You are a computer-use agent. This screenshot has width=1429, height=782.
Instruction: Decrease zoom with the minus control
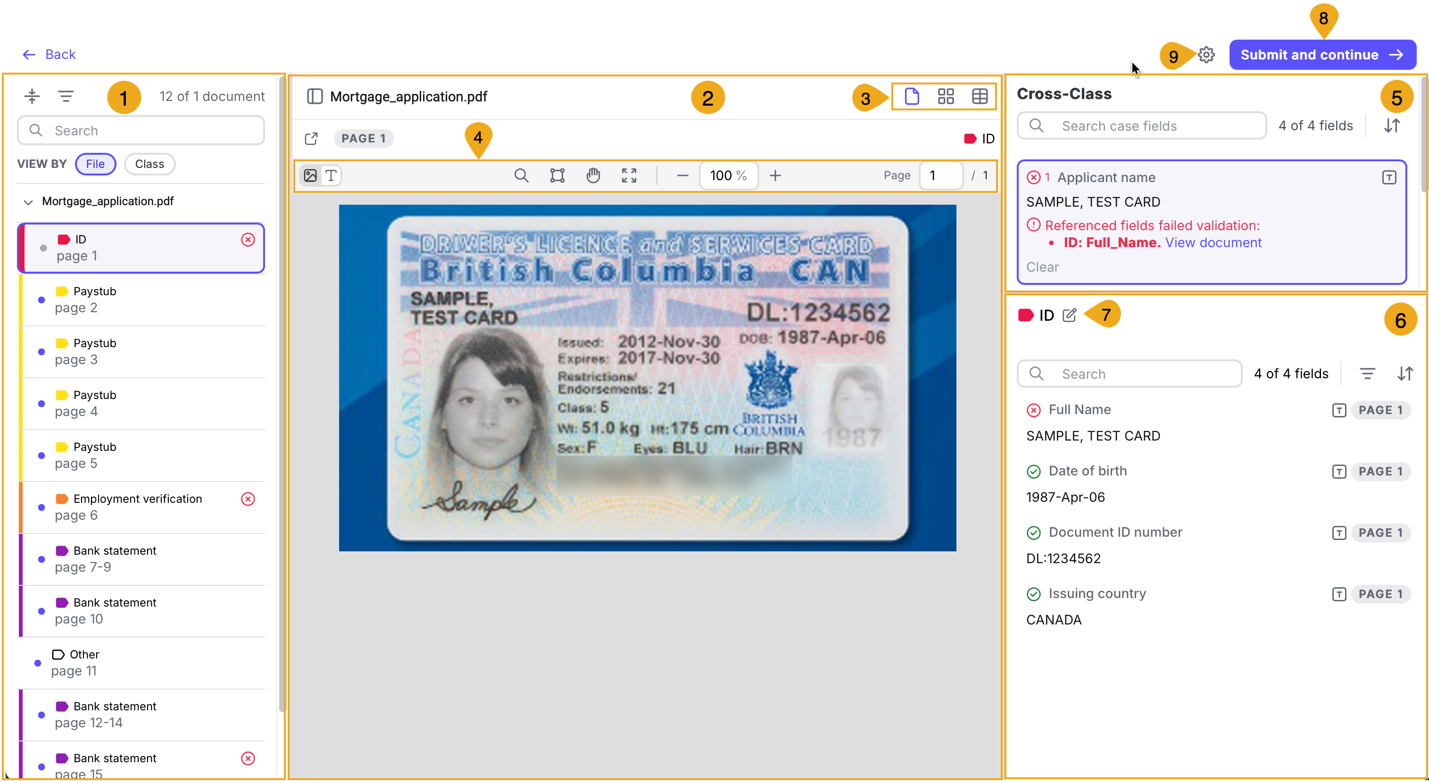tap(682, 175)
